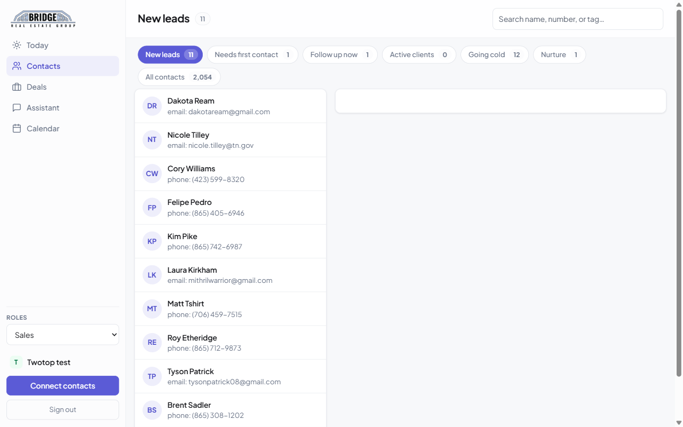Click the empty contact detail card

click(x=501, y=101)
